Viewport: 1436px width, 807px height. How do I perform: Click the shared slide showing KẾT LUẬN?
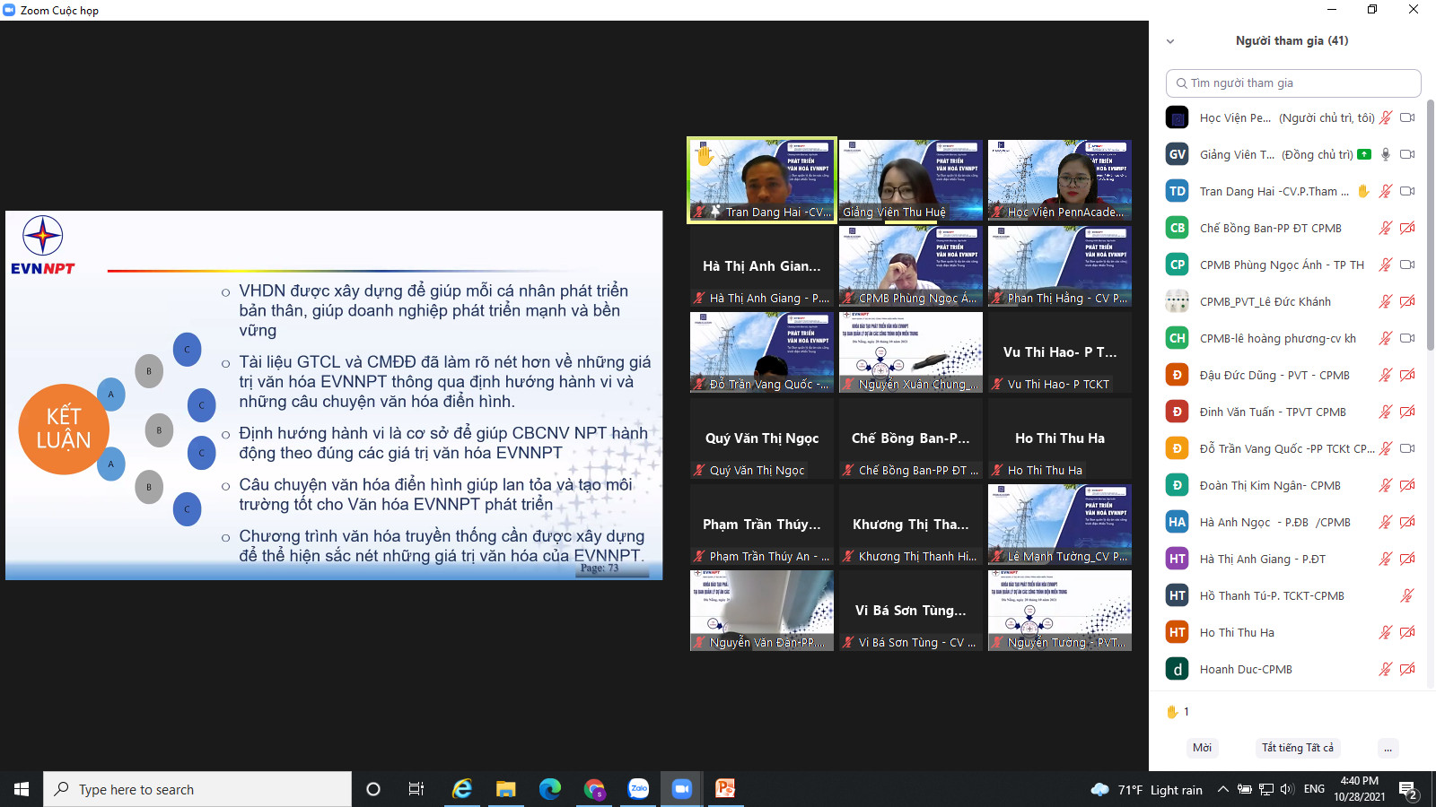click(x=334, y=395)
